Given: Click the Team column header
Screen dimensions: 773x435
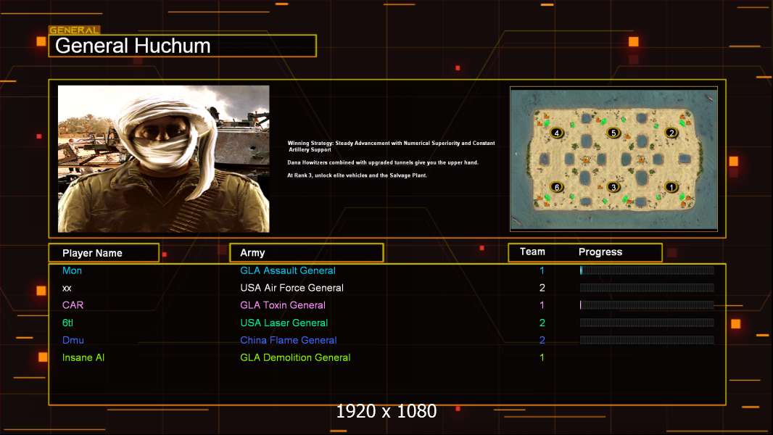Looking at the screenshot, I should (x=532, y=252).
